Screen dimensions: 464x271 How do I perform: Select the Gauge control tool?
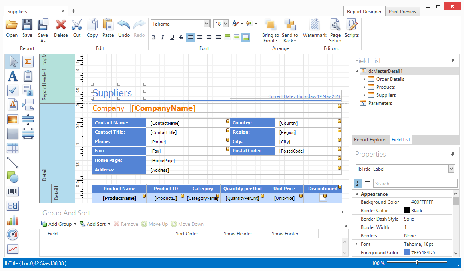tap(13, 235)
